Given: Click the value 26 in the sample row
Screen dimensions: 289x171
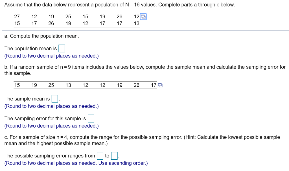Looking at the screenshot, I should coord(136,85).
